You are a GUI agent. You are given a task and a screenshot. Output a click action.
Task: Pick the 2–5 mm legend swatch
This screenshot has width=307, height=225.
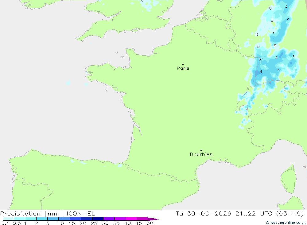tap(42, 219)
